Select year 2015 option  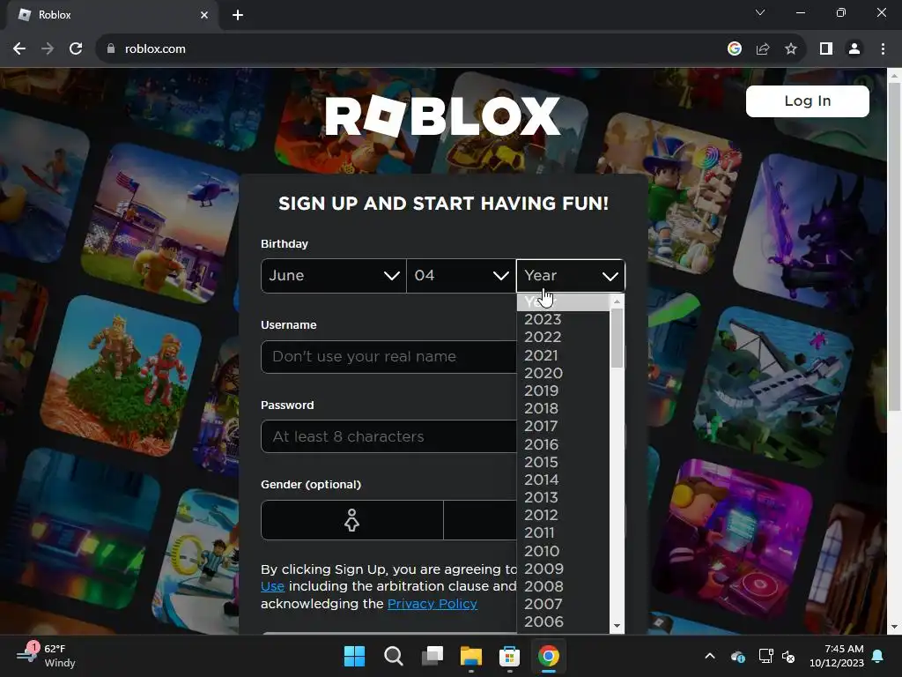pos(563,462)
